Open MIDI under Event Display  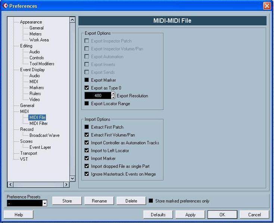[34, 82]
